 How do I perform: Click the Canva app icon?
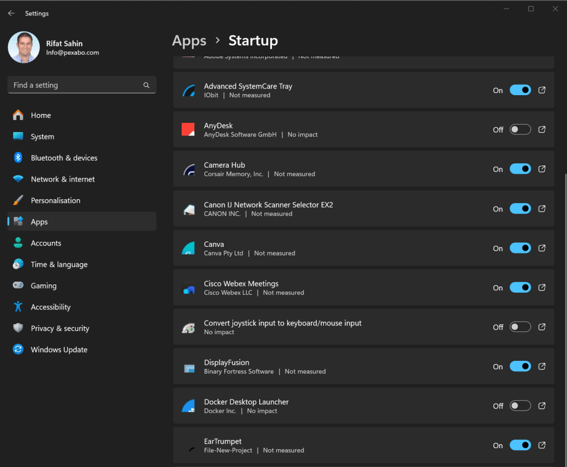point(188,248)
